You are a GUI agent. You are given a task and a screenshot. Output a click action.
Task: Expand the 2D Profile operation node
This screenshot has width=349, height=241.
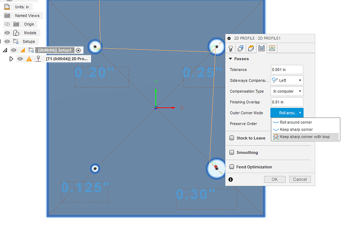(11, 59)
